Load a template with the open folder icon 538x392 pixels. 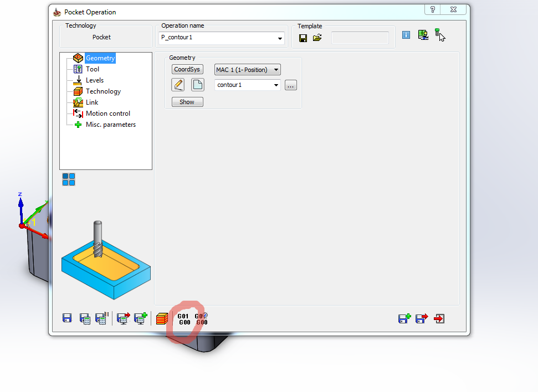point(317,38)
